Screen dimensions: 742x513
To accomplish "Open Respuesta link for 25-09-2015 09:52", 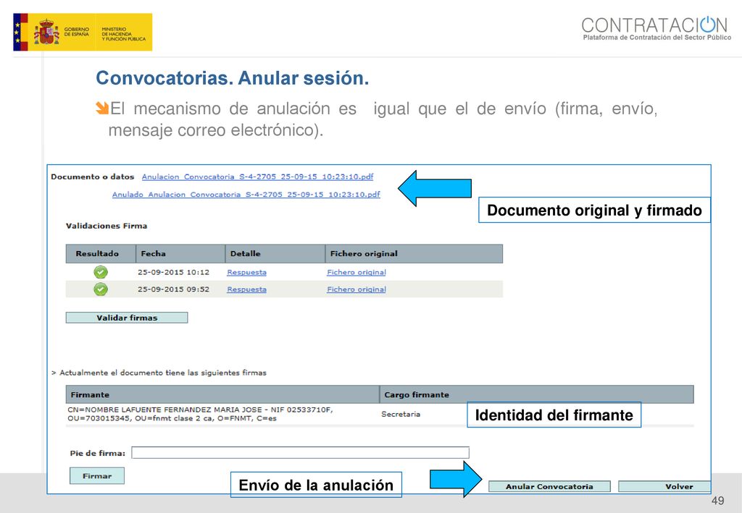I will (x=246, y=289).
